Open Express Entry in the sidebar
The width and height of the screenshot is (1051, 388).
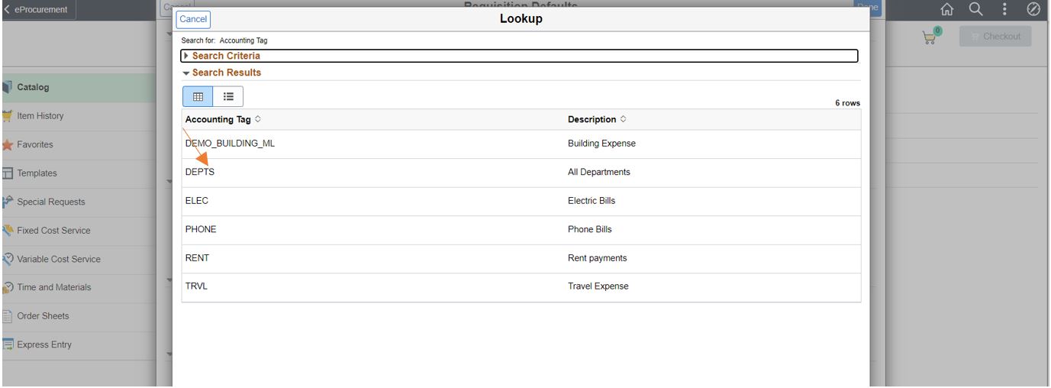pos(78,345)
